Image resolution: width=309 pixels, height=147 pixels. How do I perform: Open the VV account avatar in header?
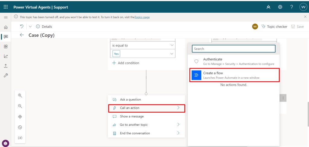point(303,7)
